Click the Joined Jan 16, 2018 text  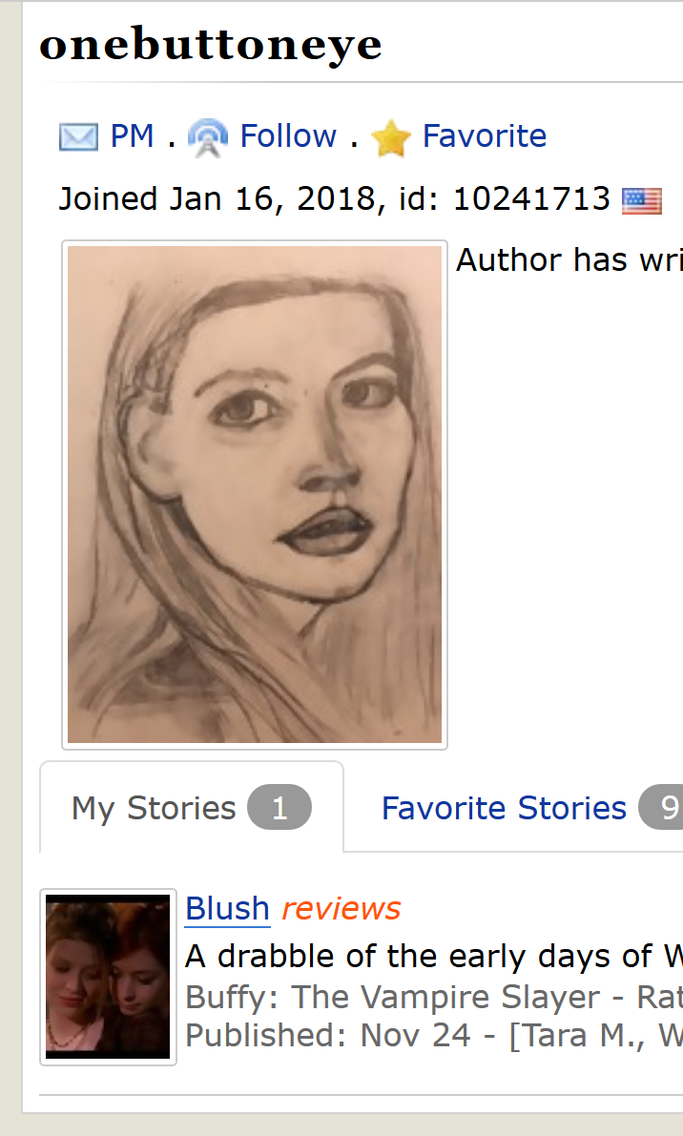(x=217, y=199)
